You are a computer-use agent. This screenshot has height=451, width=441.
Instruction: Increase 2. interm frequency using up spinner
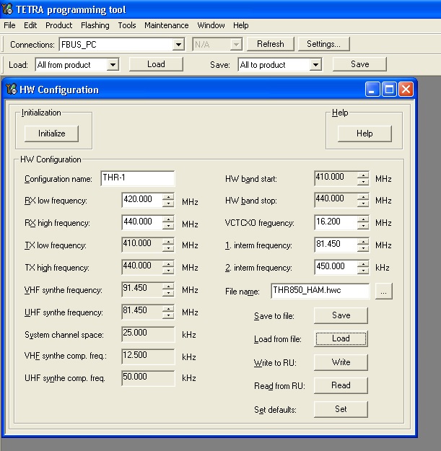362,263
